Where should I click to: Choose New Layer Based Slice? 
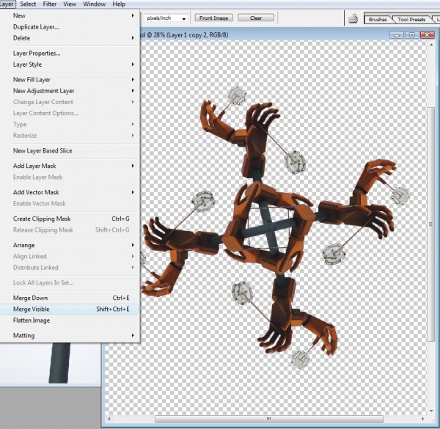click(70, 150)
